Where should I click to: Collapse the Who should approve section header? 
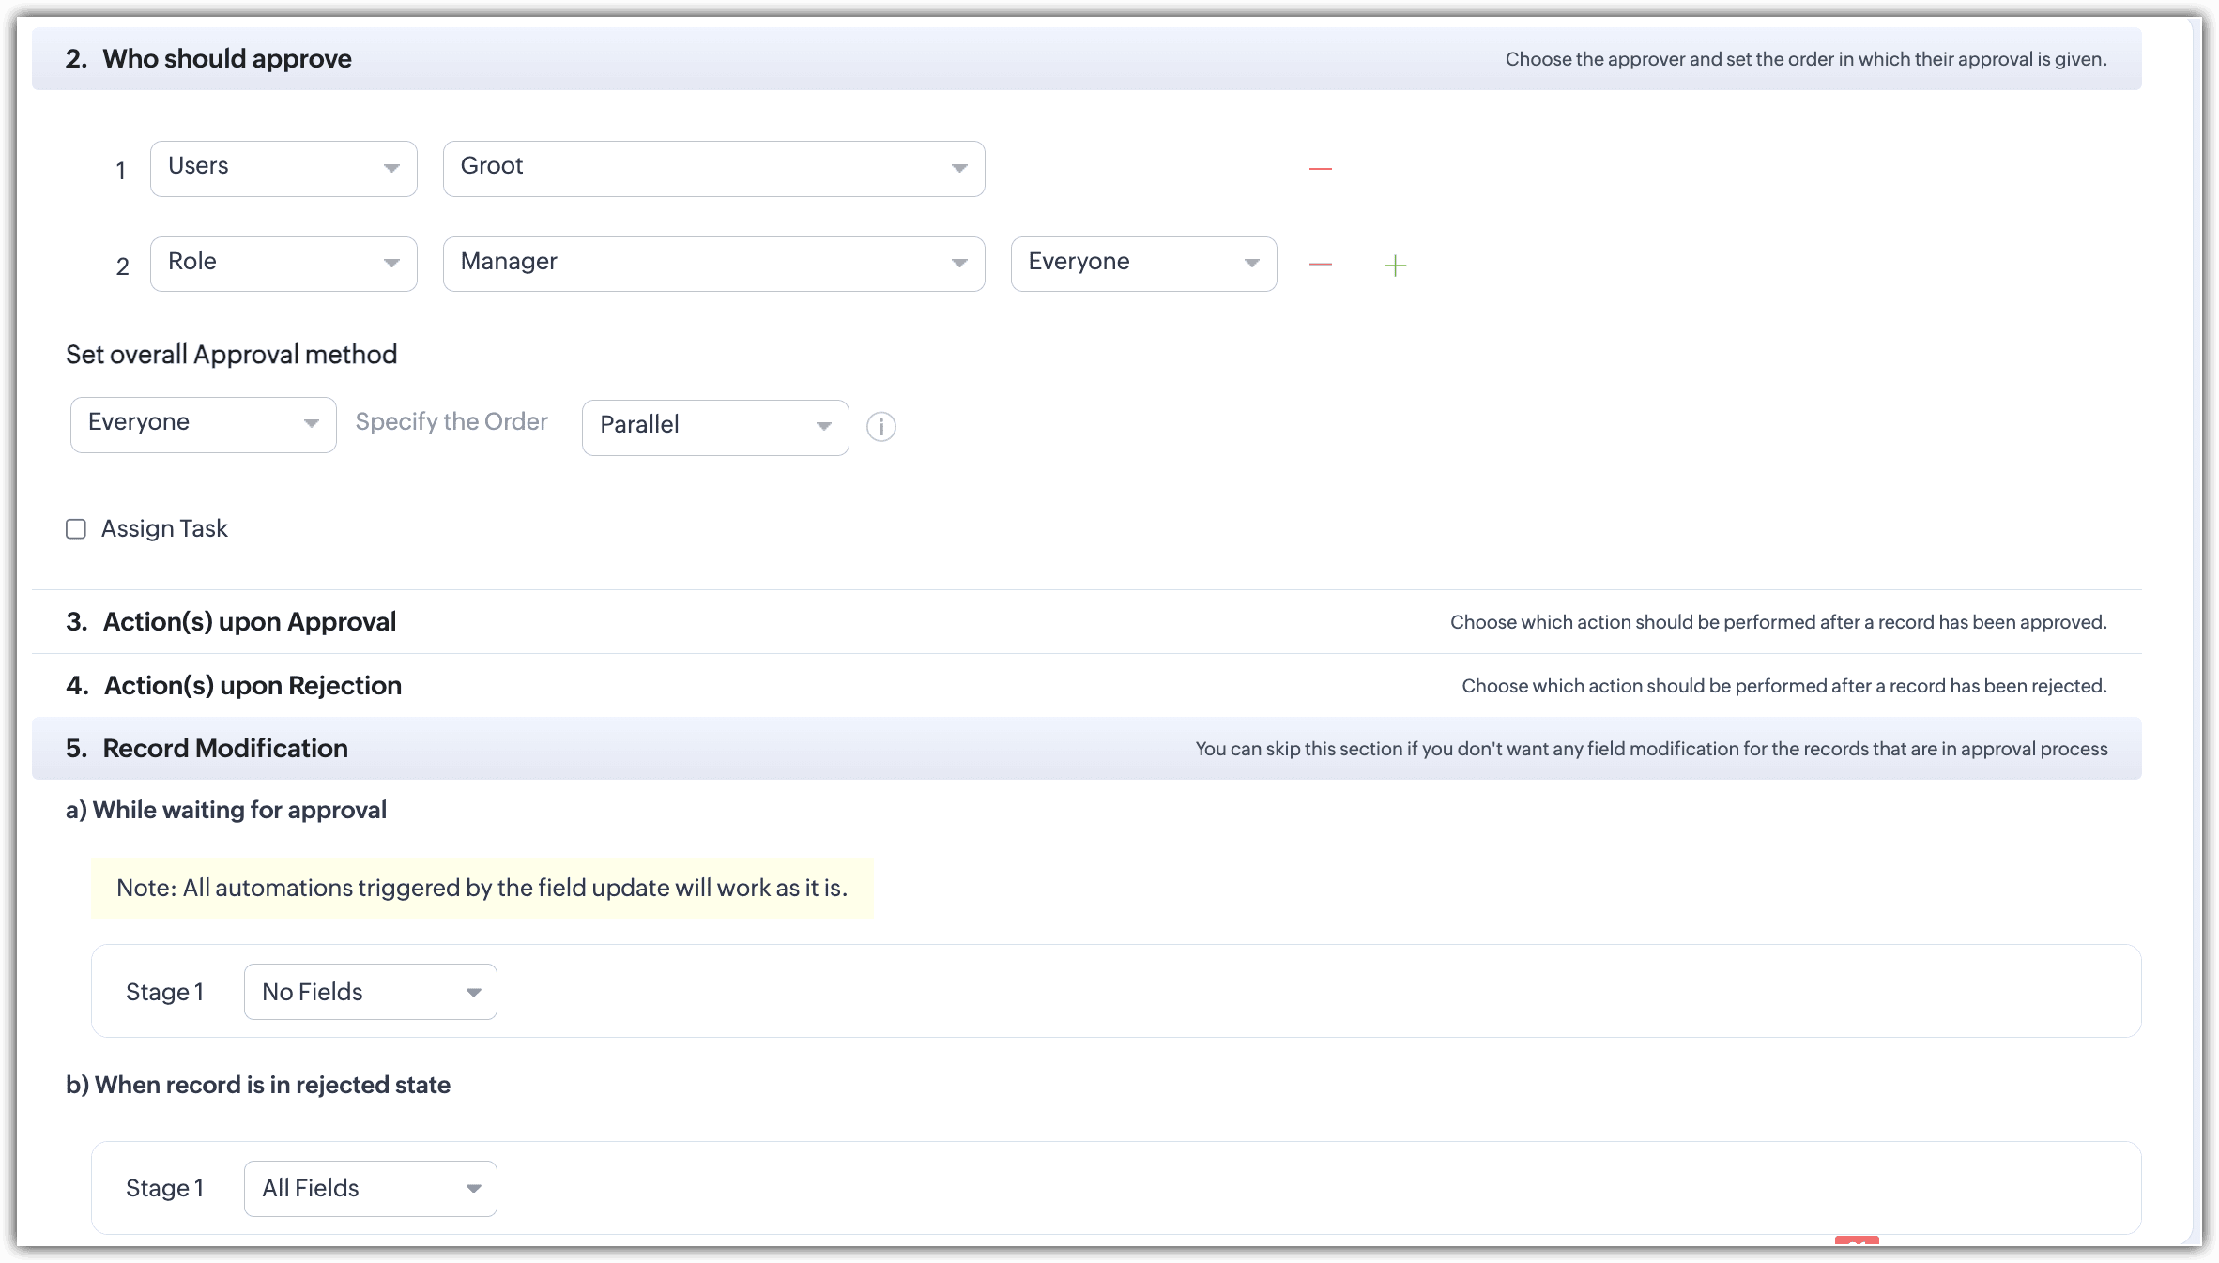click(x=227, y=59)
